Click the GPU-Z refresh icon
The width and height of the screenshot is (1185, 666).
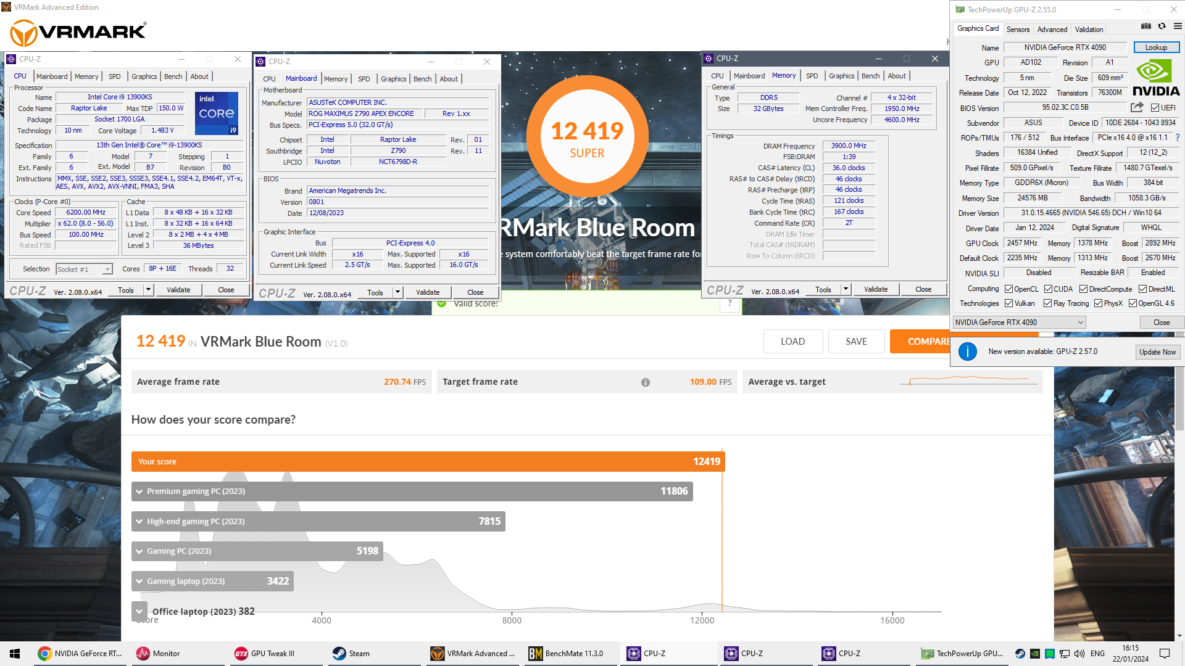tap(1162, 27)
